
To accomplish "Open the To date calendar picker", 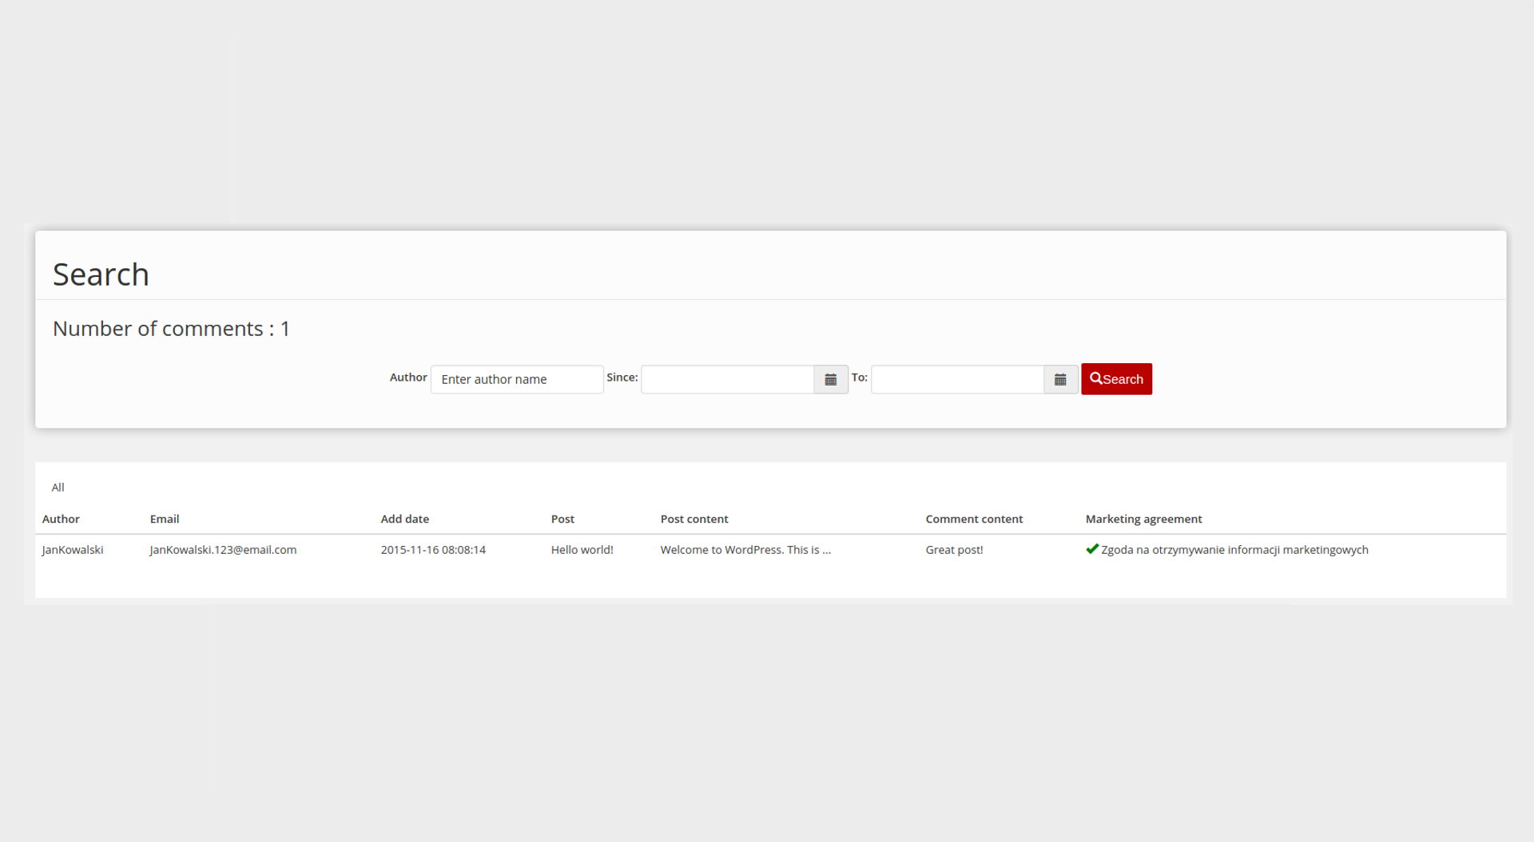I will (1060, 380).
